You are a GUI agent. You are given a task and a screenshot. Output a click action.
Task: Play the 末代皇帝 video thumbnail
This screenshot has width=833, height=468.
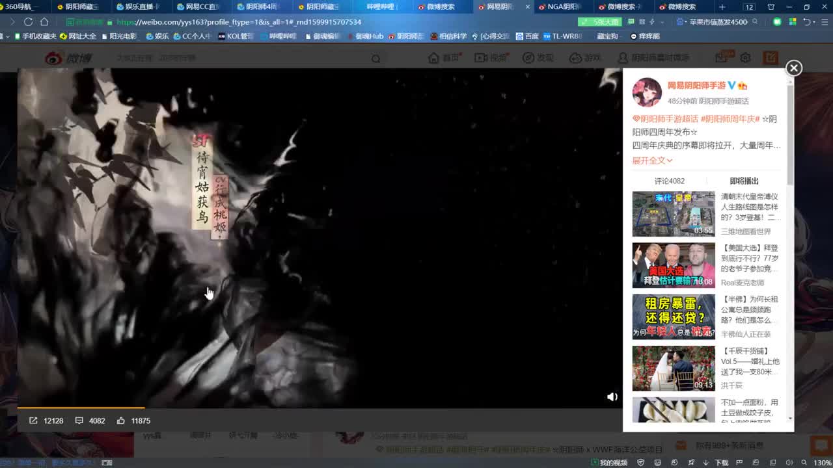674,214
